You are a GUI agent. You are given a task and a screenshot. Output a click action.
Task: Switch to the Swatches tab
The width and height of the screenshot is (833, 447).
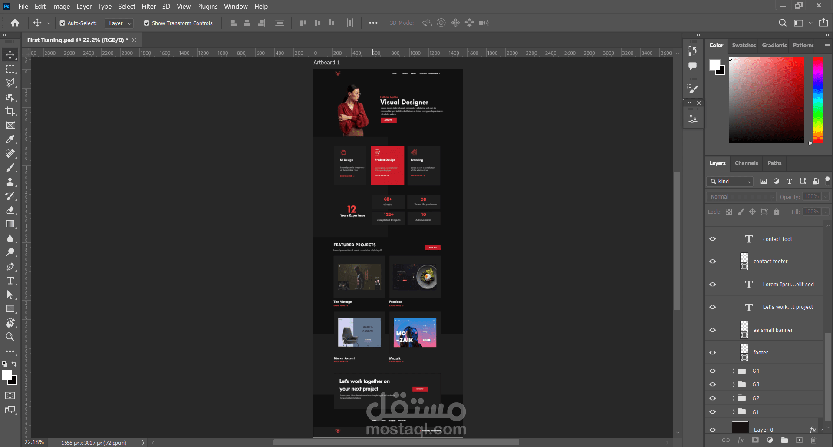pos(744,45)
